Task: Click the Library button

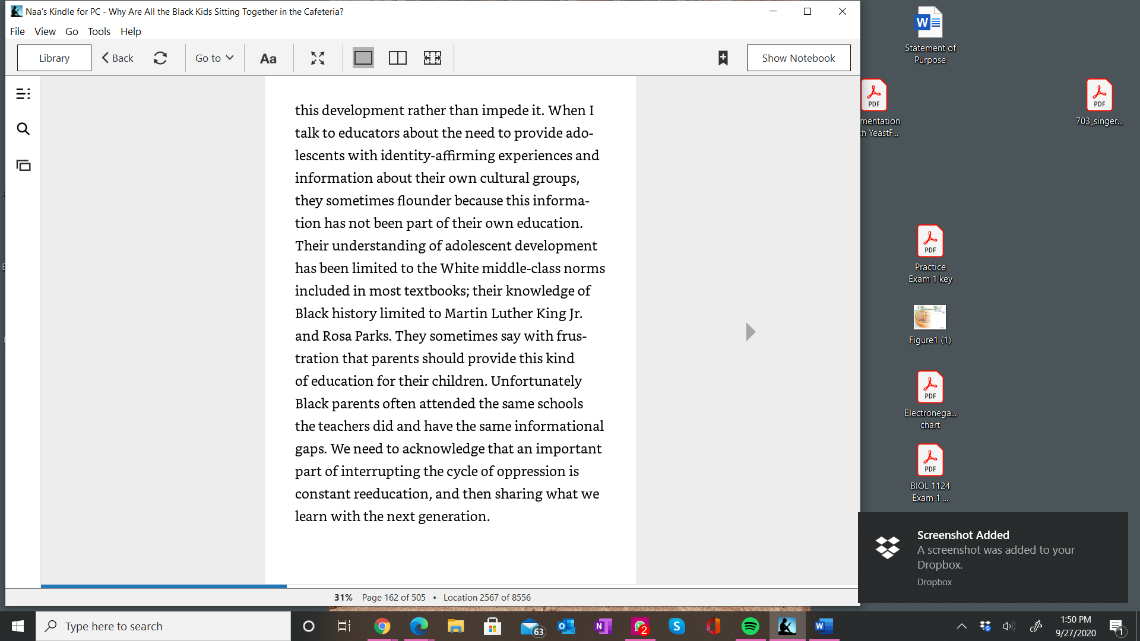Action: [54, 58]
